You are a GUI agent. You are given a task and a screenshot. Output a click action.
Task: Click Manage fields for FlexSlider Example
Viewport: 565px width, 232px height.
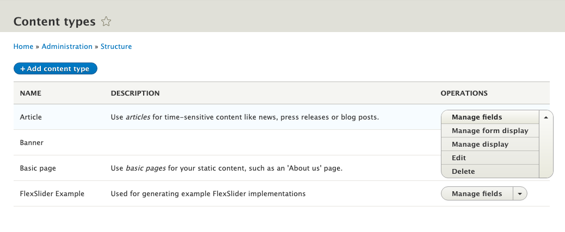click(x=477, y=193)
